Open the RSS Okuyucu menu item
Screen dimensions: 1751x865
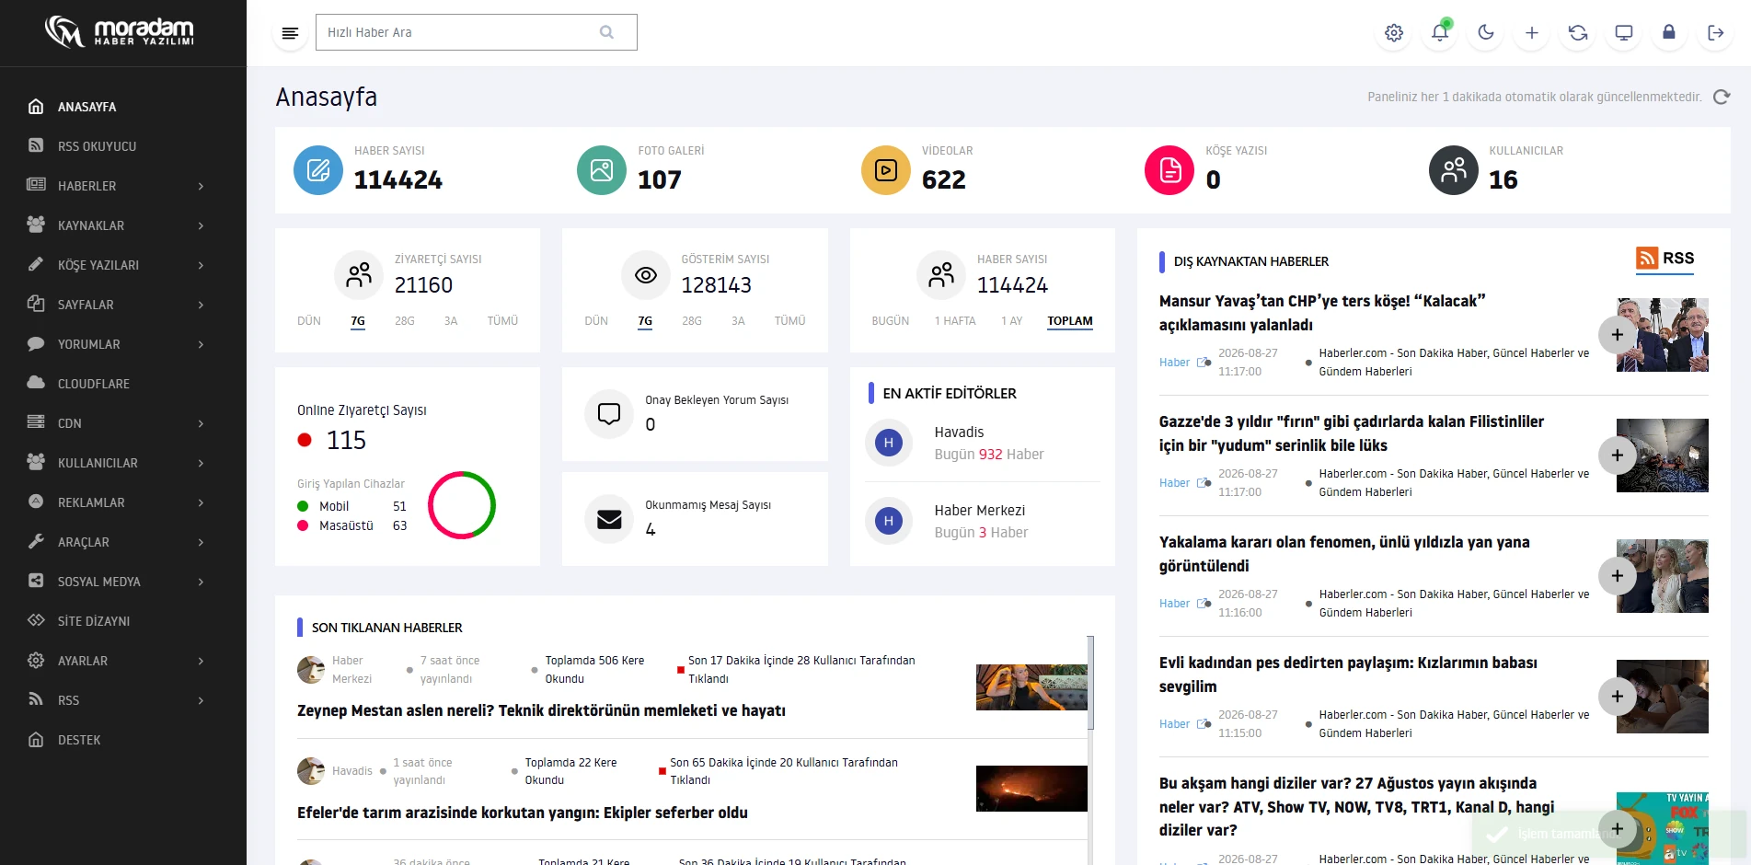123,146
